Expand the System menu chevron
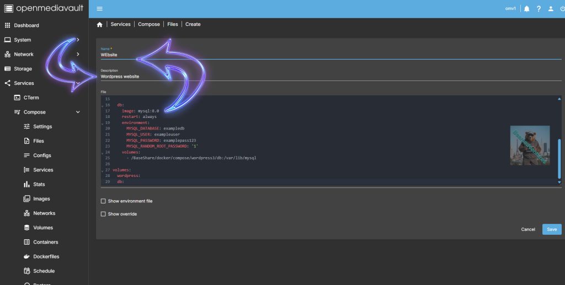Screen dimensions: 565x285 tap(78, 40)
